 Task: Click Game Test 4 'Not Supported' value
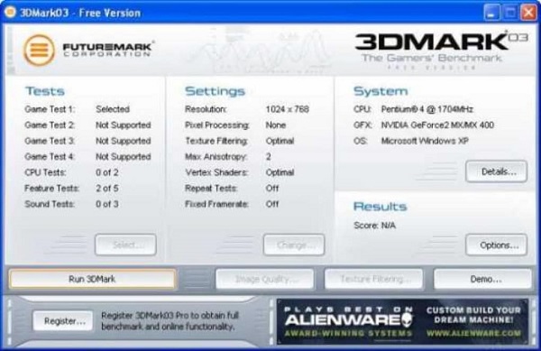pos(124,157)
